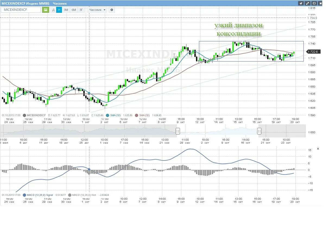Click the '01.10.2015 17:00' chart legend timestamp
The width and height of the screenshot is (329, 234).
[11, 115]
